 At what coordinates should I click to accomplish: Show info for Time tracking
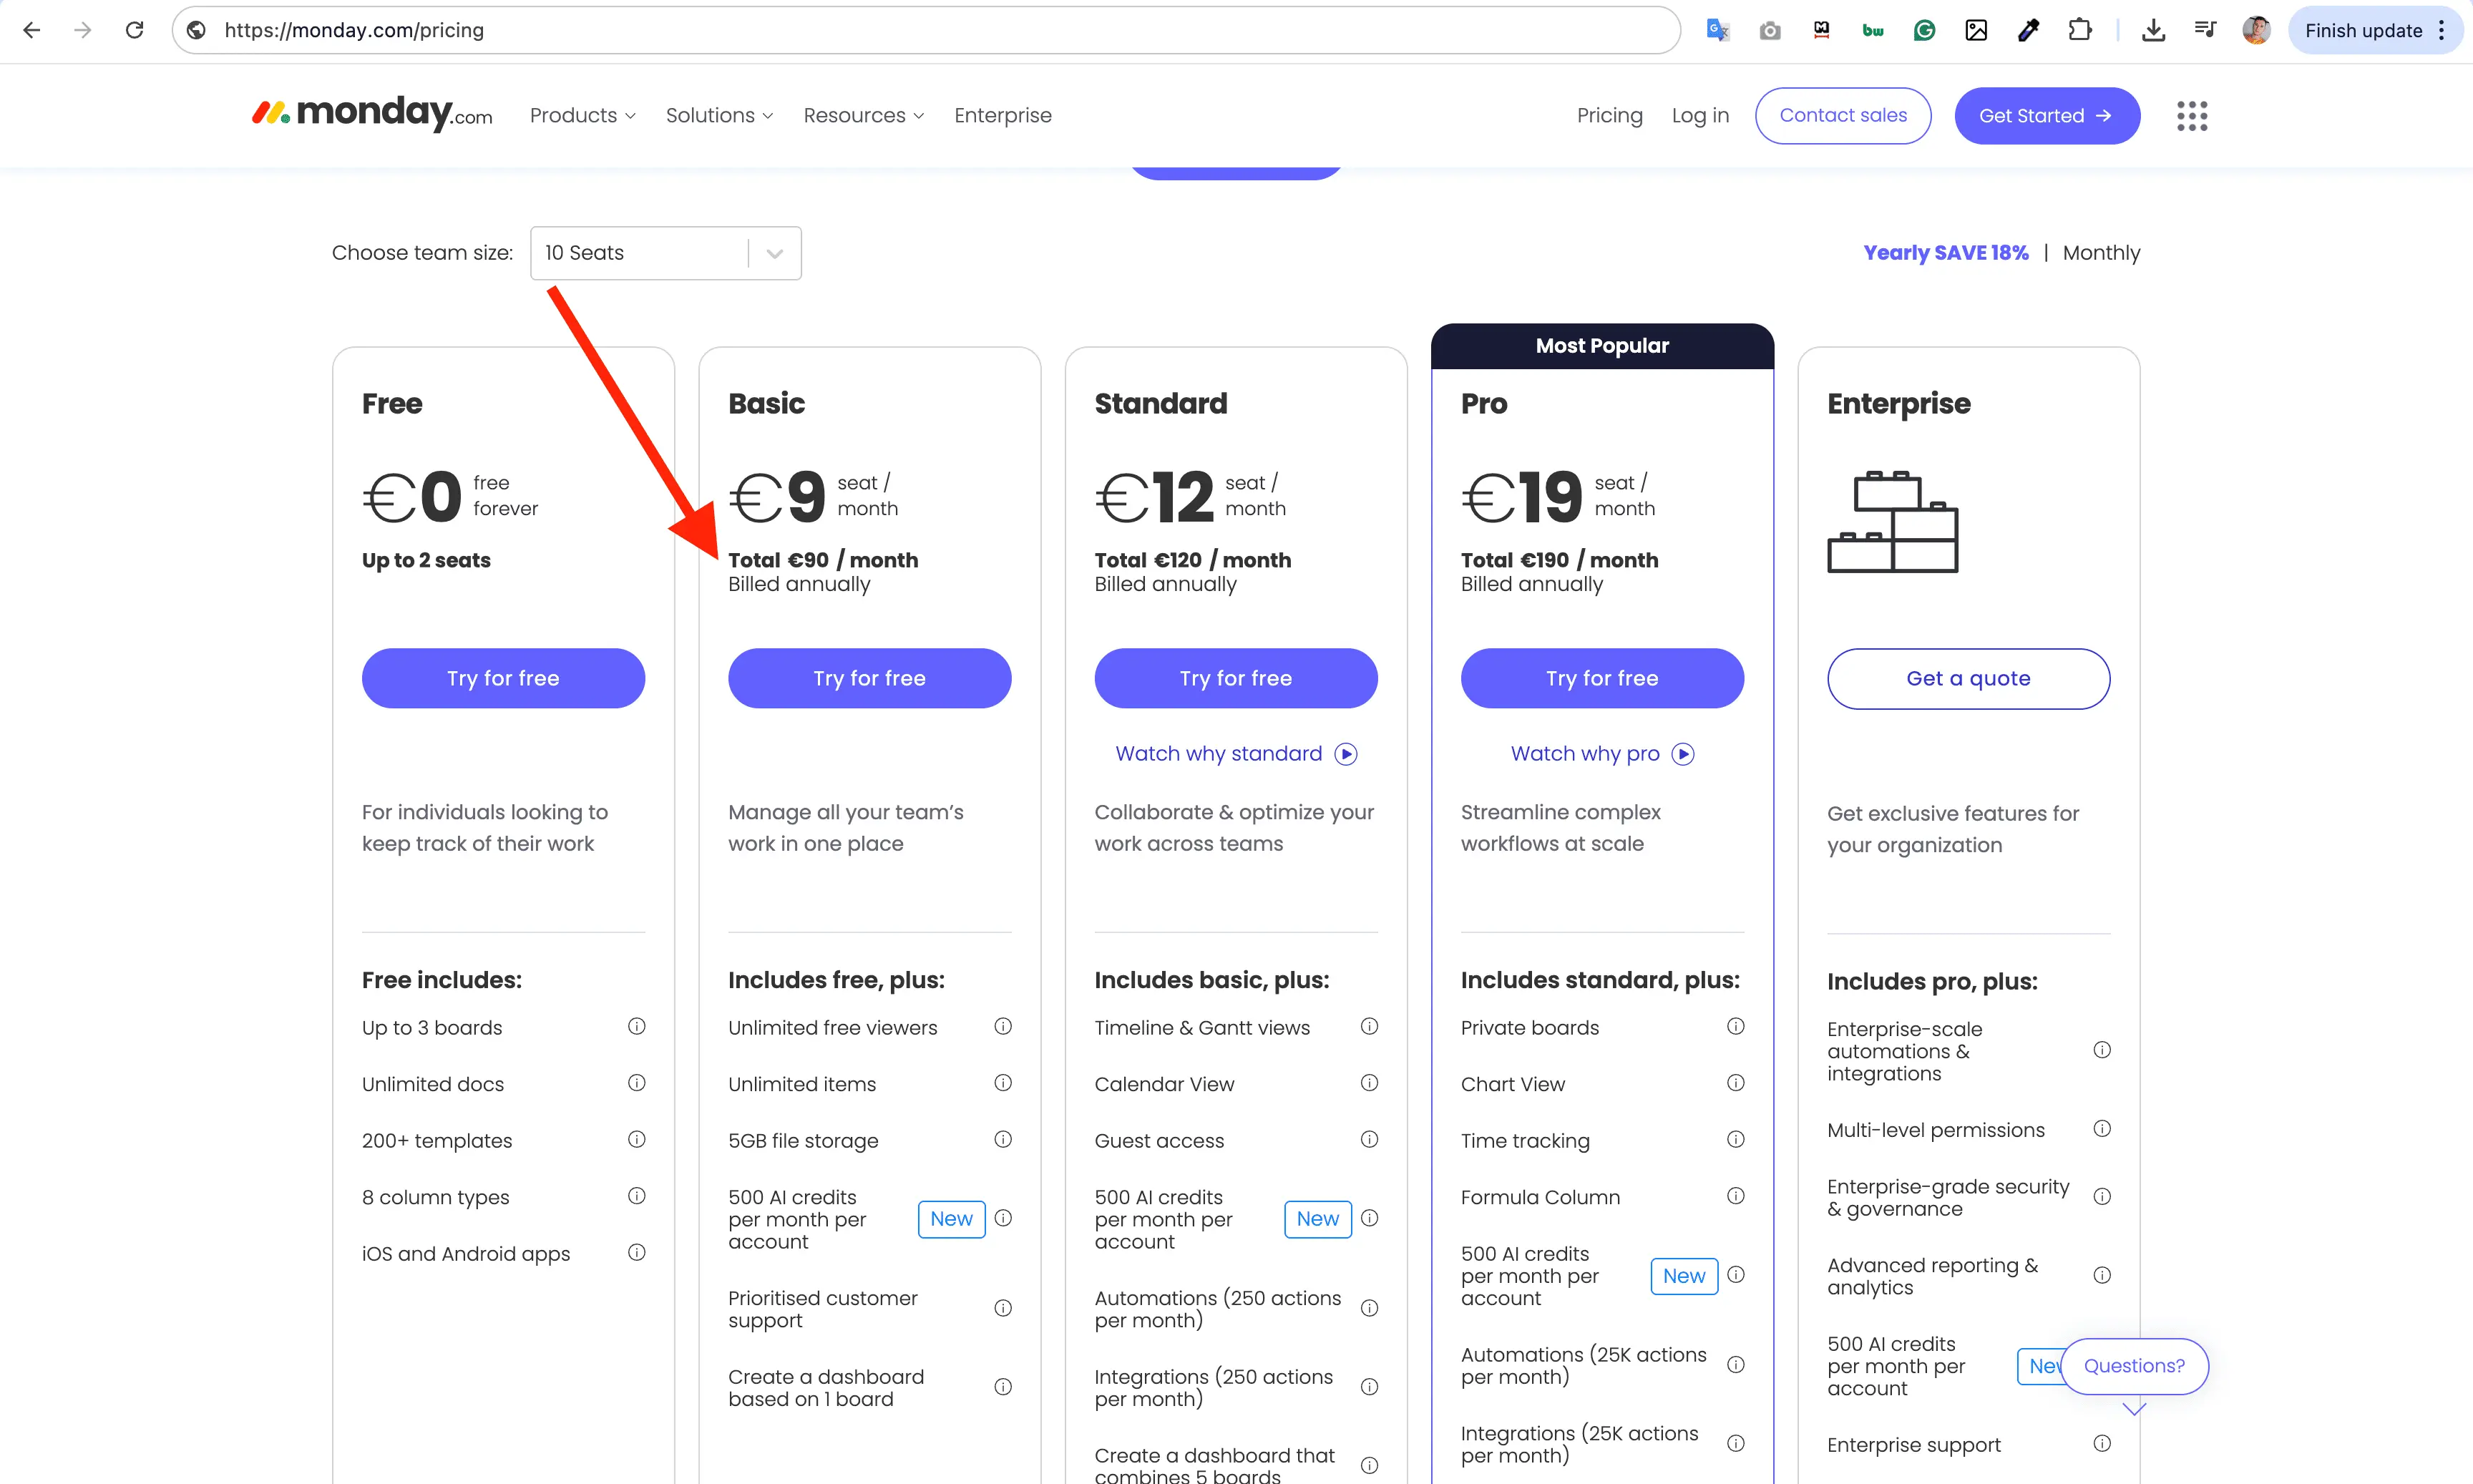click(1736, 1139)
